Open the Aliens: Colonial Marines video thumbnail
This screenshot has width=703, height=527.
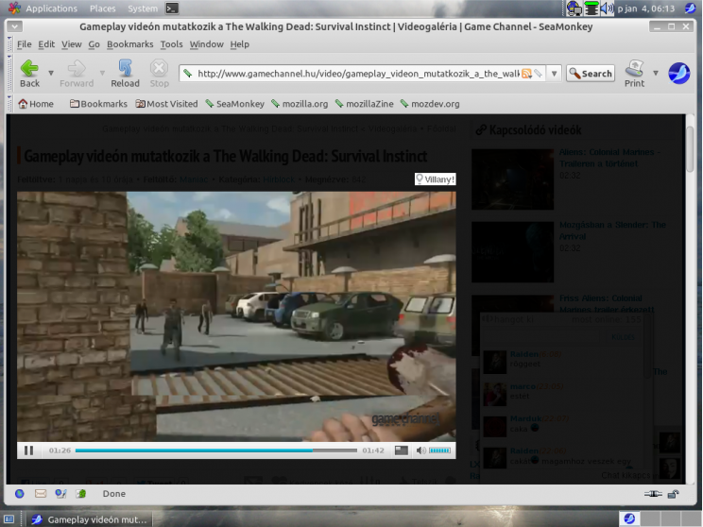(512, 179)
